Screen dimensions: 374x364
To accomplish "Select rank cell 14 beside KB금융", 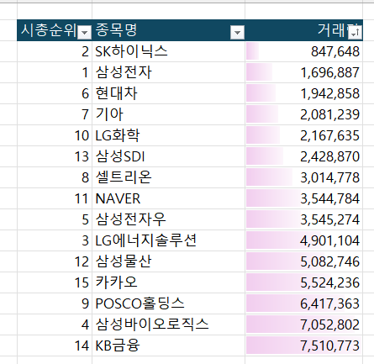I will [55, 346].
